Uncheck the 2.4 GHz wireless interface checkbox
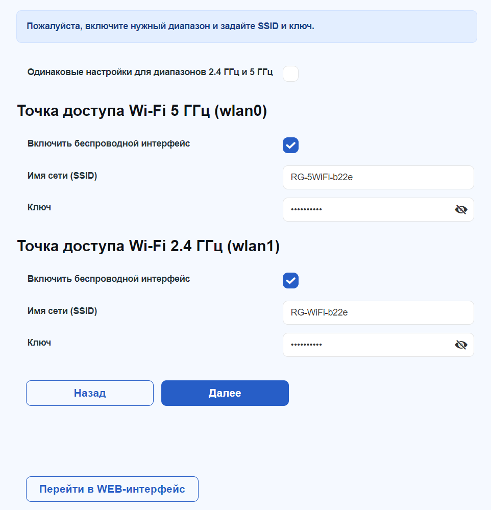The width and height of the screenshot is (491, 510). [x=290, y=281]
